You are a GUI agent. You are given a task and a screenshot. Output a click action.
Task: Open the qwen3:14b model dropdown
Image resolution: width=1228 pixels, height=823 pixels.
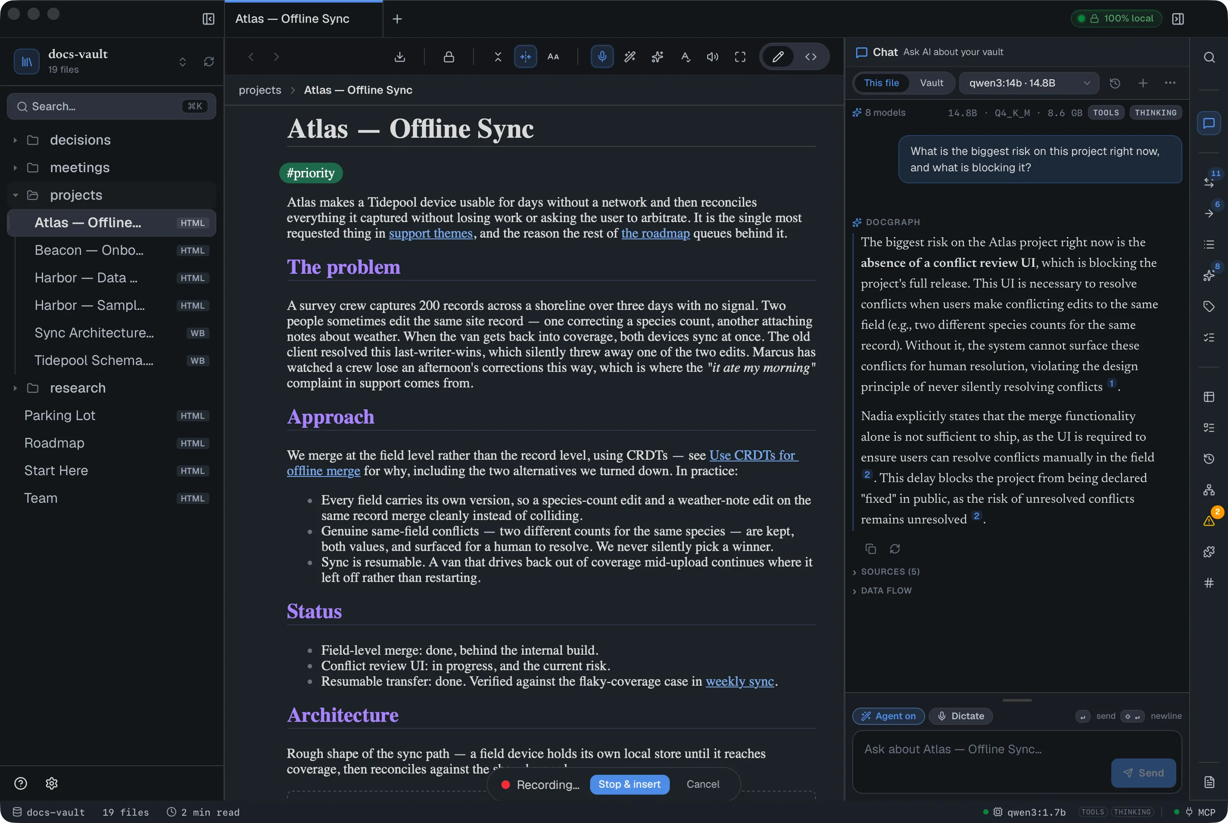[1029, 83]
